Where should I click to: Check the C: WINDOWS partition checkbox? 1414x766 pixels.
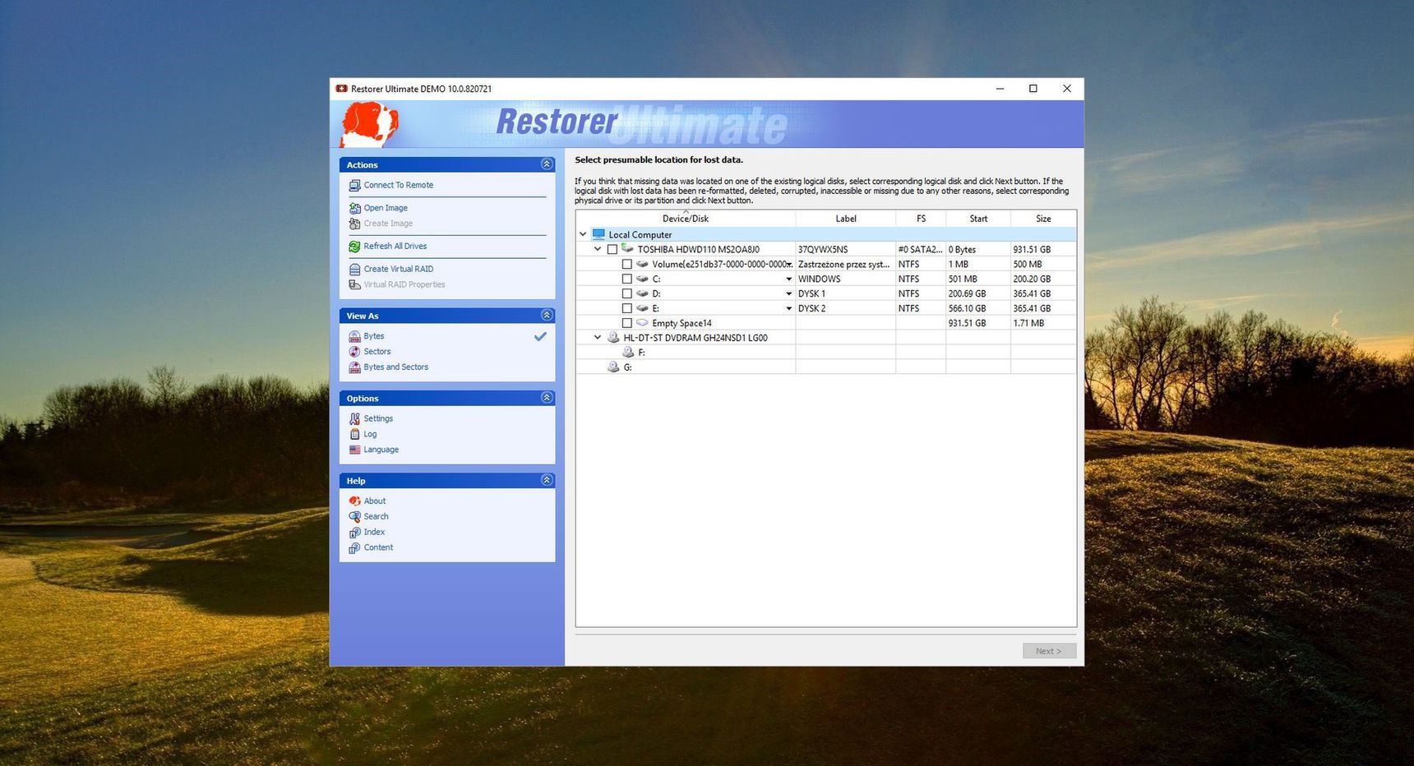[626, 279]
